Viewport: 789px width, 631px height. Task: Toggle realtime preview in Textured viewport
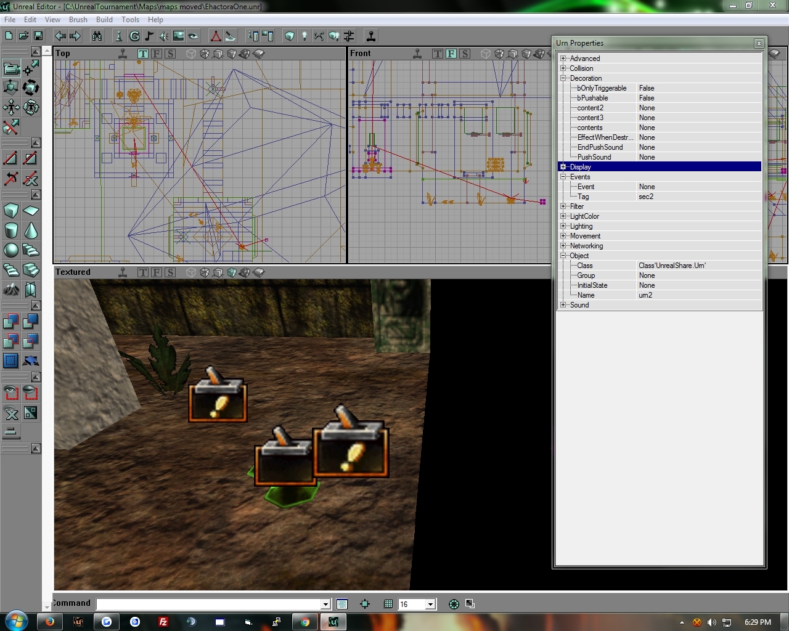point(123,272)
